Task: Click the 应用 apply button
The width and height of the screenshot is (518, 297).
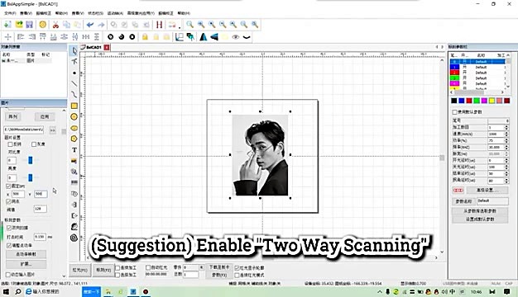Action: click(45, 116)
